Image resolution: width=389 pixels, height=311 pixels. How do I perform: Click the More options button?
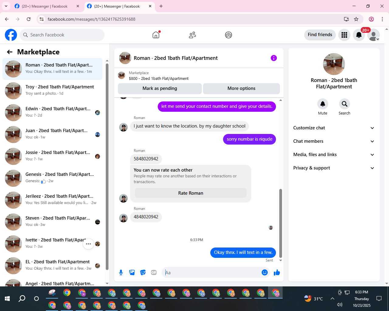tap(241, 88)
